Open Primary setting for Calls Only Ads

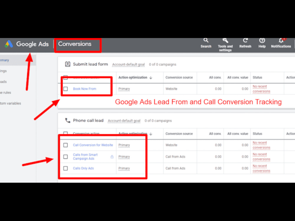click(124, 168)
